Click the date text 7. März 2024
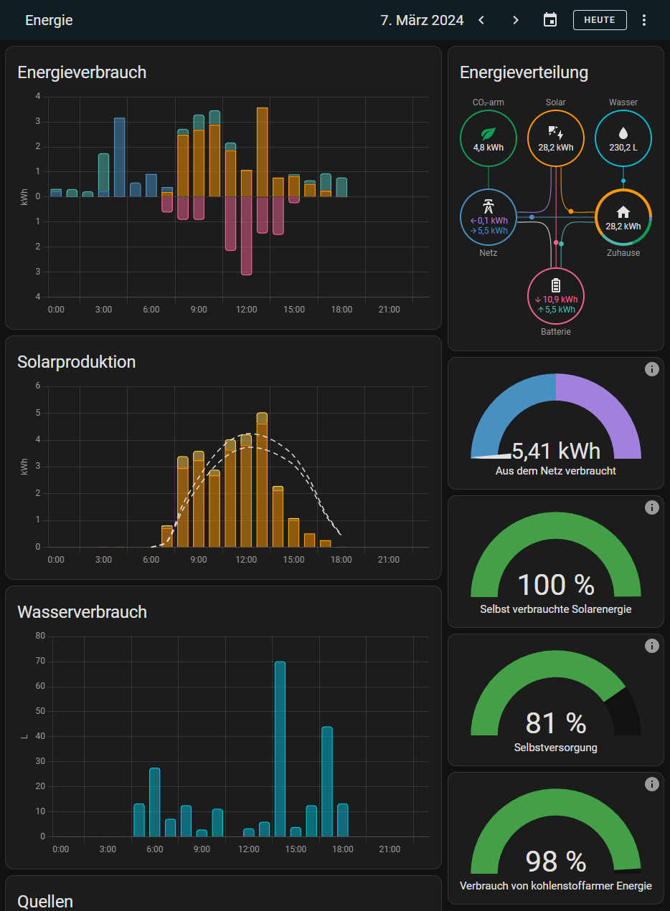The width and height of the screenshot is (670, 911). (x=422, y=20)
